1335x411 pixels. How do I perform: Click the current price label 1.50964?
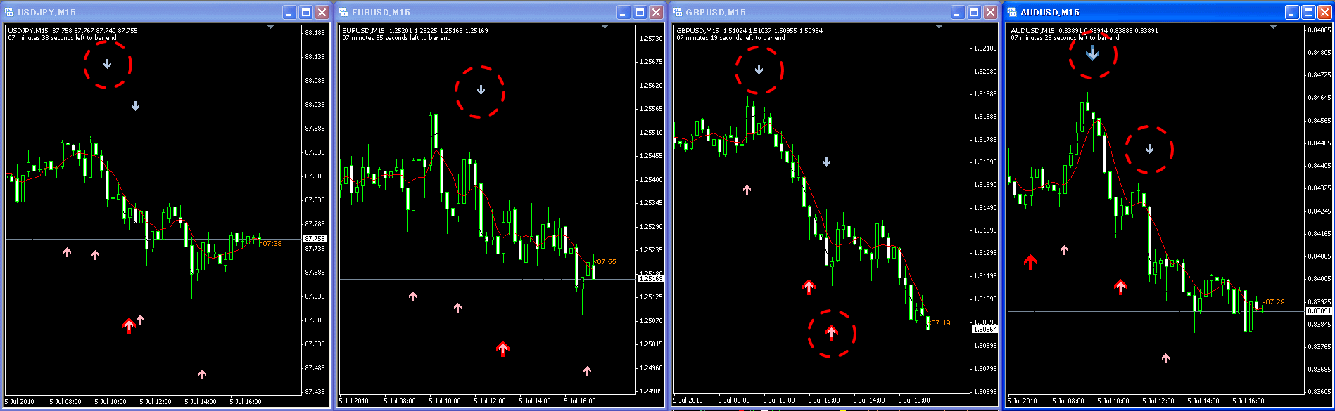click(x=985, y=330)
